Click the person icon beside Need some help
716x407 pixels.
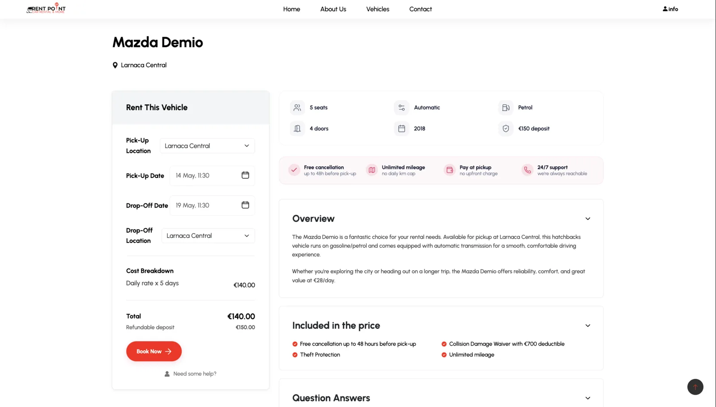167,374
